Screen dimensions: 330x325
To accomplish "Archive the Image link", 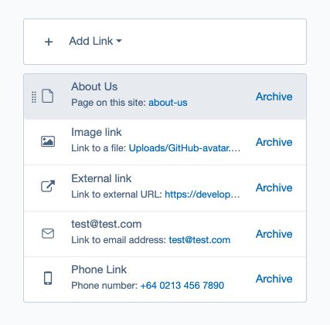I will (x=274, y=142).
